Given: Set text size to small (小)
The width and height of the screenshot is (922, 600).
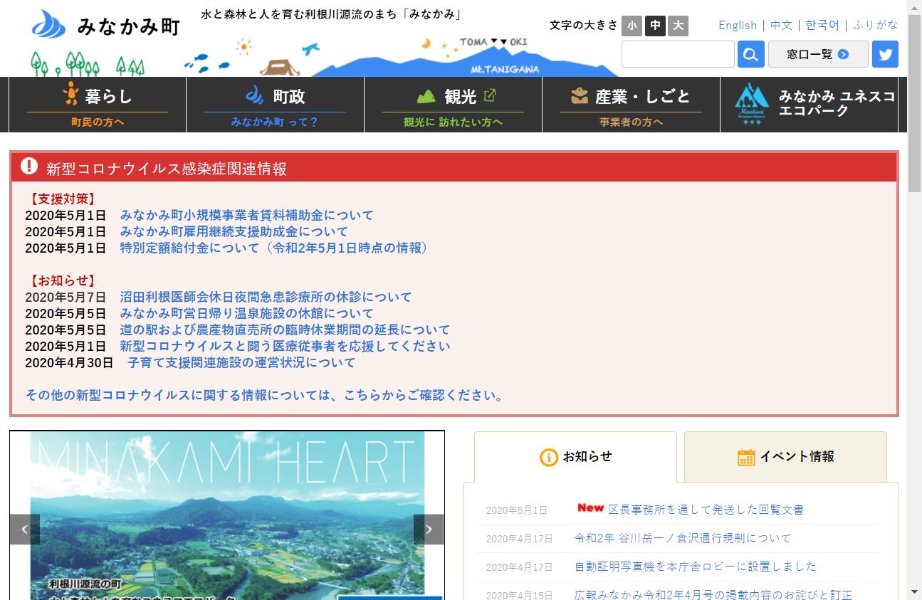Looking at the screenshot, I should point(632,26).
